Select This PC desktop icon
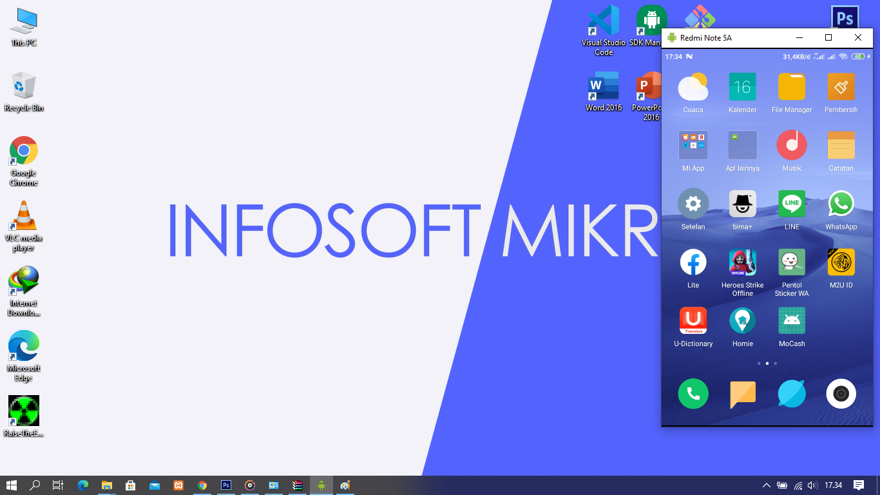 coord(24,26)
